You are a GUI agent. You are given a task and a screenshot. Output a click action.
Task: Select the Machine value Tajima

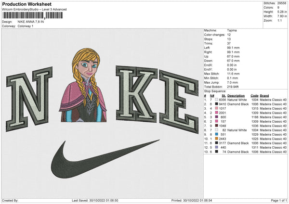pyautogui.click(x=232, y=30)
